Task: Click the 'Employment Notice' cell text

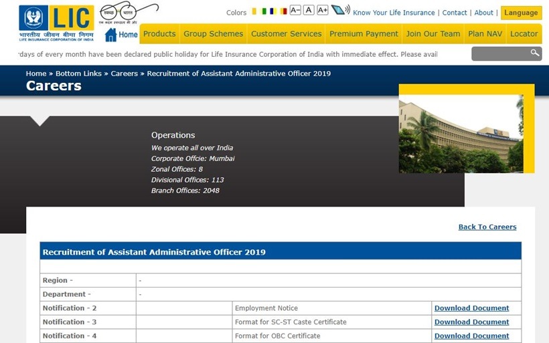Action: coord(266,308)
